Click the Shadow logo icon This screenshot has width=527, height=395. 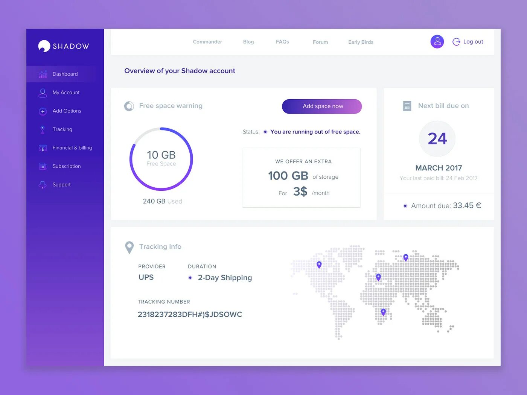[x=44, y=46]
